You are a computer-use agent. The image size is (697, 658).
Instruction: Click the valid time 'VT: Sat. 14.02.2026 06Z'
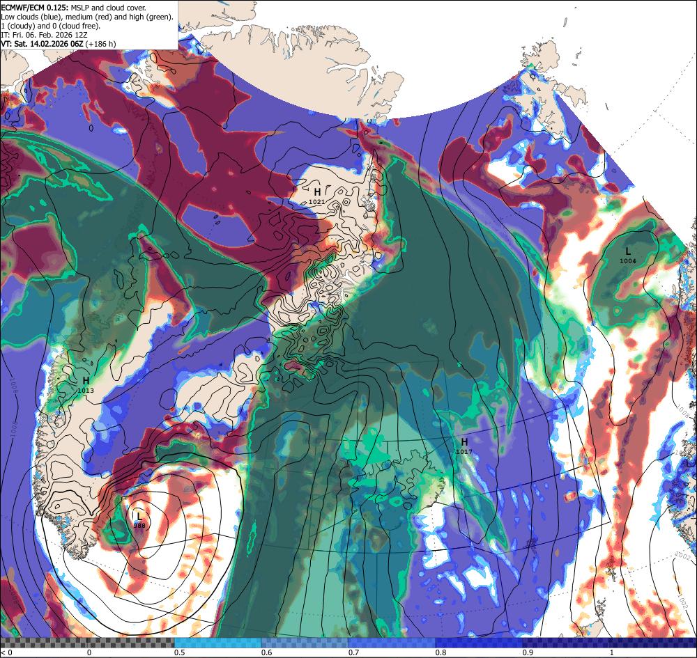click(43, 43)
